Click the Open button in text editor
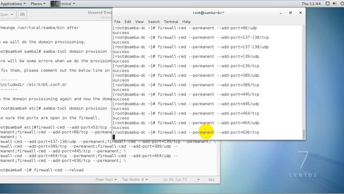The height and width of the screenshot is (194, 344). 6,15
